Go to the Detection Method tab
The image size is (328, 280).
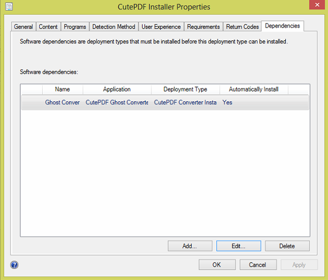(x=113, y=26)
